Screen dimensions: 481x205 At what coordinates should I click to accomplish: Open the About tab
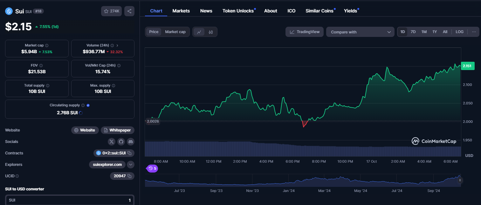pyautogui.click(x=271, y=11)
